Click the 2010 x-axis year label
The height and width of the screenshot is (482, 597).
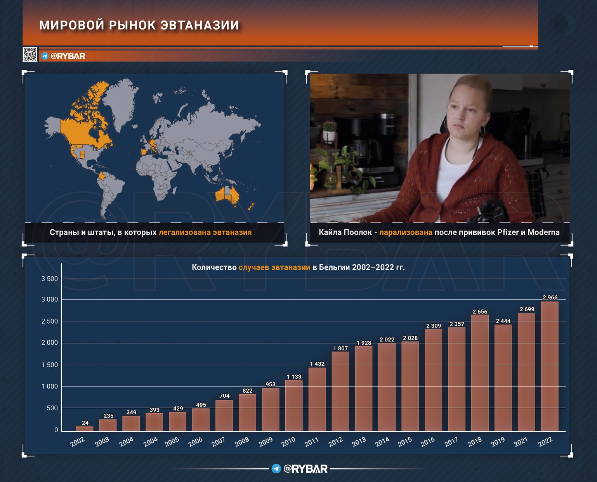pyautogui.click(x=288, y=442)
